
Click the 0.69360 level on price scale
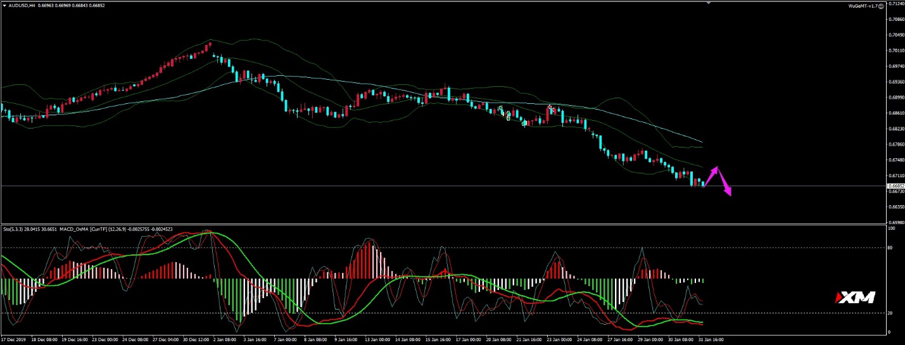896,82
